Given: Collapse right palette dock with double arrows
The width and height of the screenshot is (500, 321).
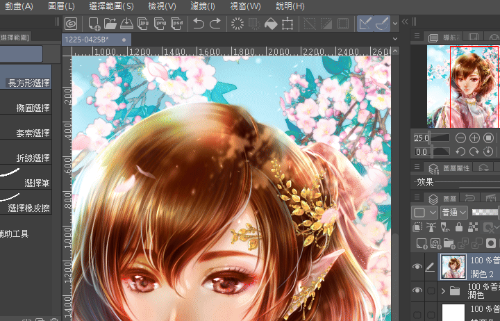Looking at the screenshot, I should pos(405,22).
